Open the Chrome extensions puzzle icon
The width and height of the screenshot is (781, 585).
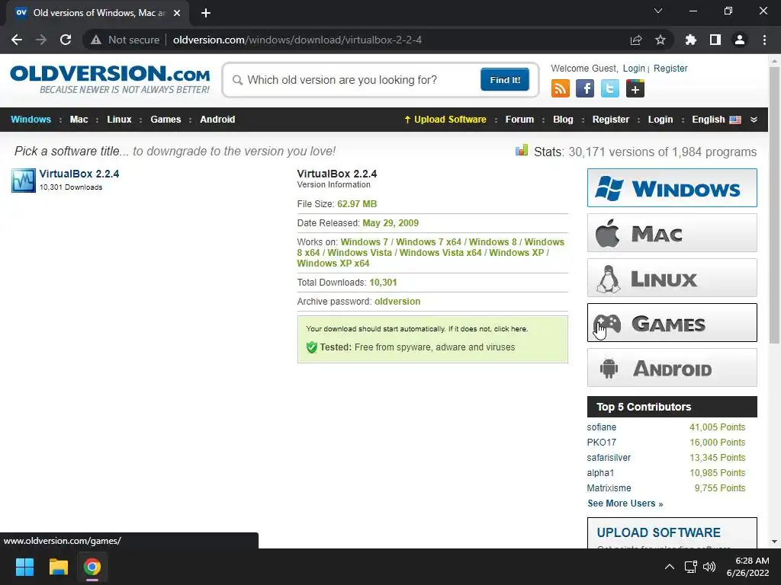(x=691, y=40)
